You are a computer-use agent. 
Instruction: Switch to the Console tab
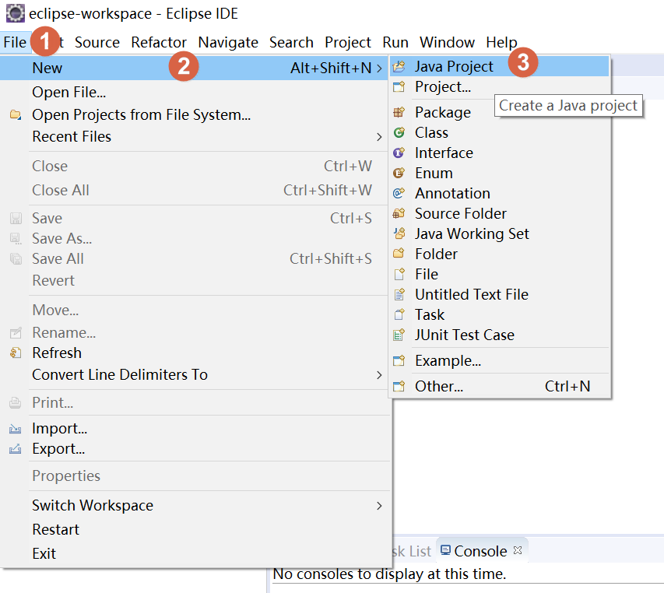(x=480, y=551)
